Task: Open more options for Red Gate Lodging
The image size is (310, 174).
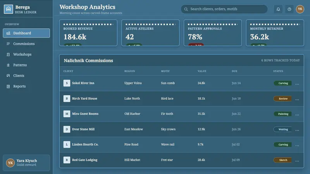Action: 297,160
